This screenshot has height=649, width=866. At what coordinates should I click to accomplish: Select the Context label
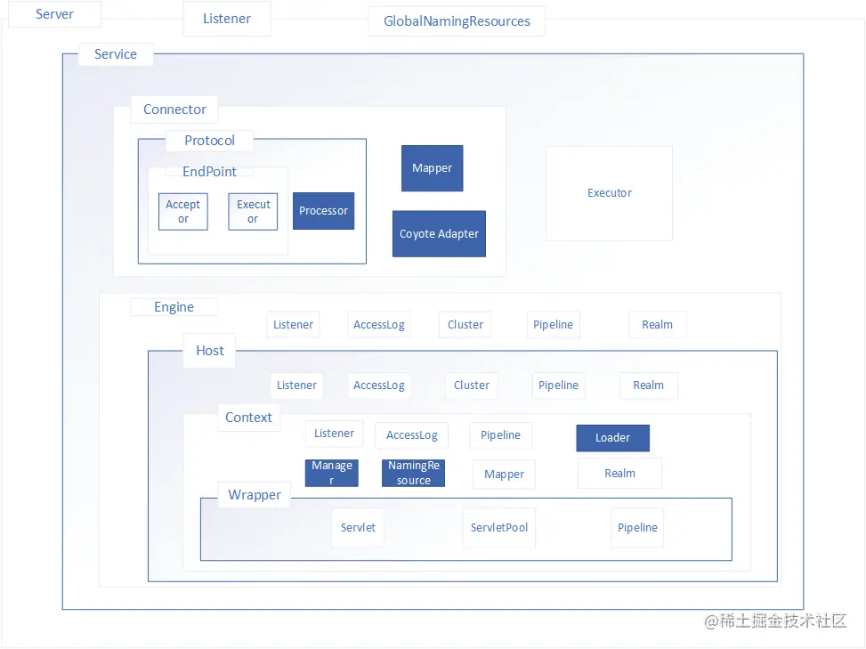coord(248,418)
